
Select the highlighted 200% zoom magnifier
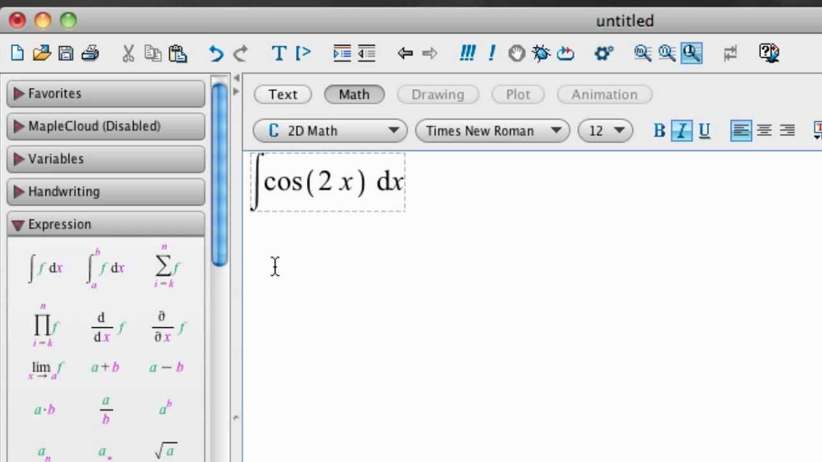691,53
